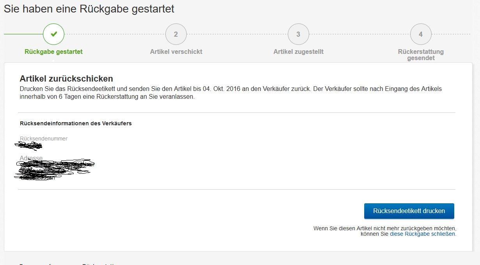
Task: Click the step 4 circle
Action: (x=421, y=34)
